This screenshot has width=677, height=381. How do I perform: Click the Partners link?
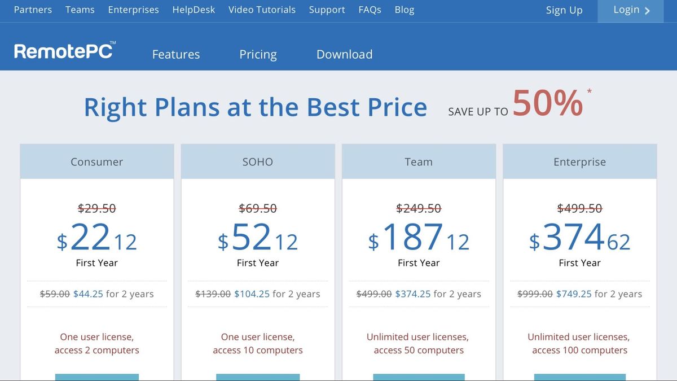tap(33, 10)
